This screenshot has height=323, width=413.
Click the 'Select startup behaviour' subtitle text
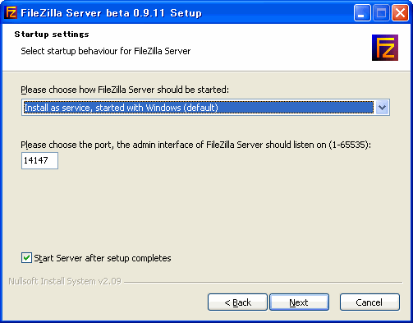pyautogui.click(x=106, y=51)
